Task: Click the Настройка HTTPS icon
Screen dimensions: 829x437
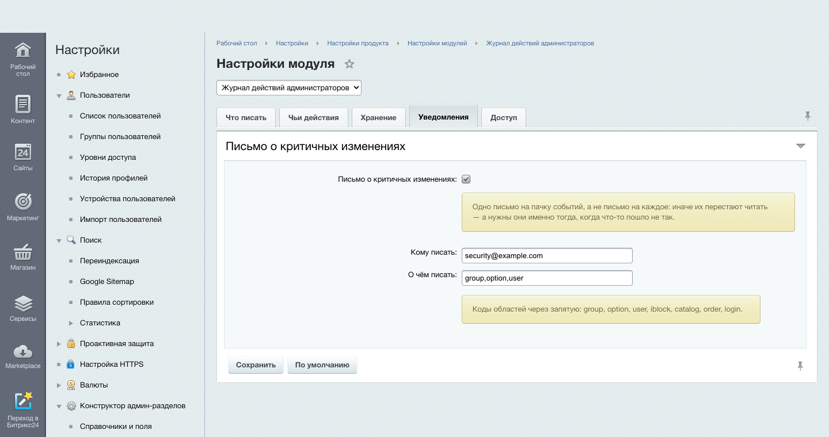Action: tap(71, 365)
